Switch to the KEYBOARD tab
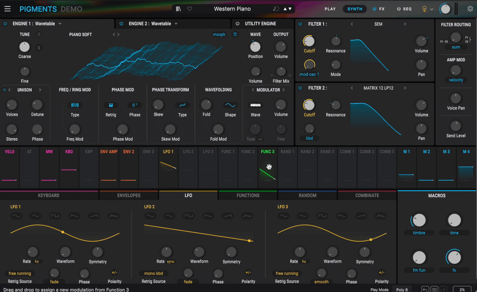Screen dimensions: 477x292 coord(49,195)
